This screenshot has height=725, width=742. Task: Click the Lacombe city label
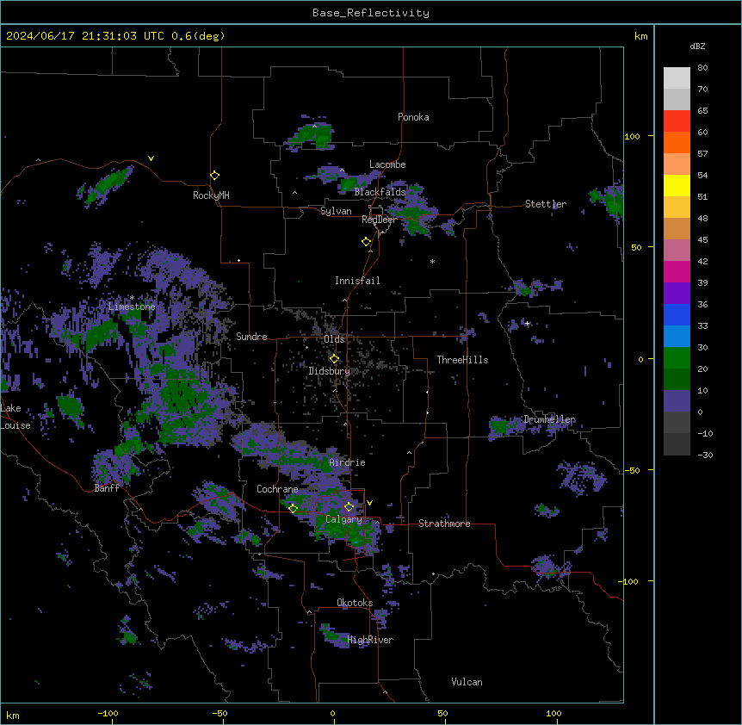(x=387, y=164)
